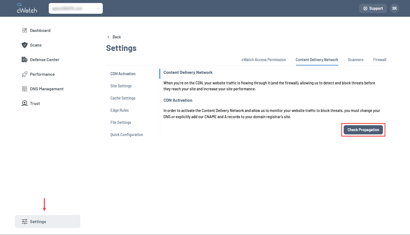
Task: Click the Settings sliders icon
Action: 25,221
